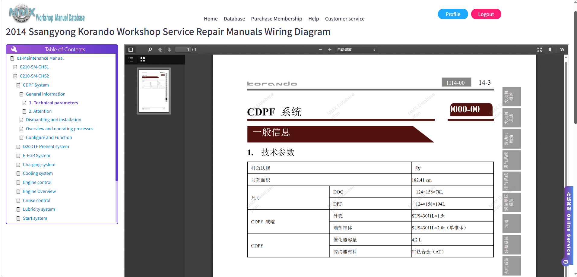Click the bookmark icon in PDF toolbar
This screenshot has width=577, height=277.
(x=550, y=49)
